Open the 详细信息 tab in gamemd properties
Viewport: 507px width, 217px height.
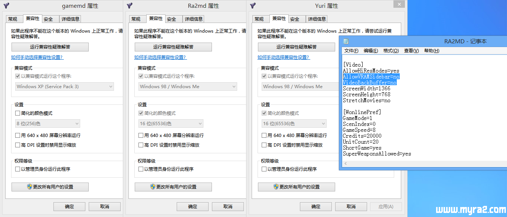coord(70,19)
